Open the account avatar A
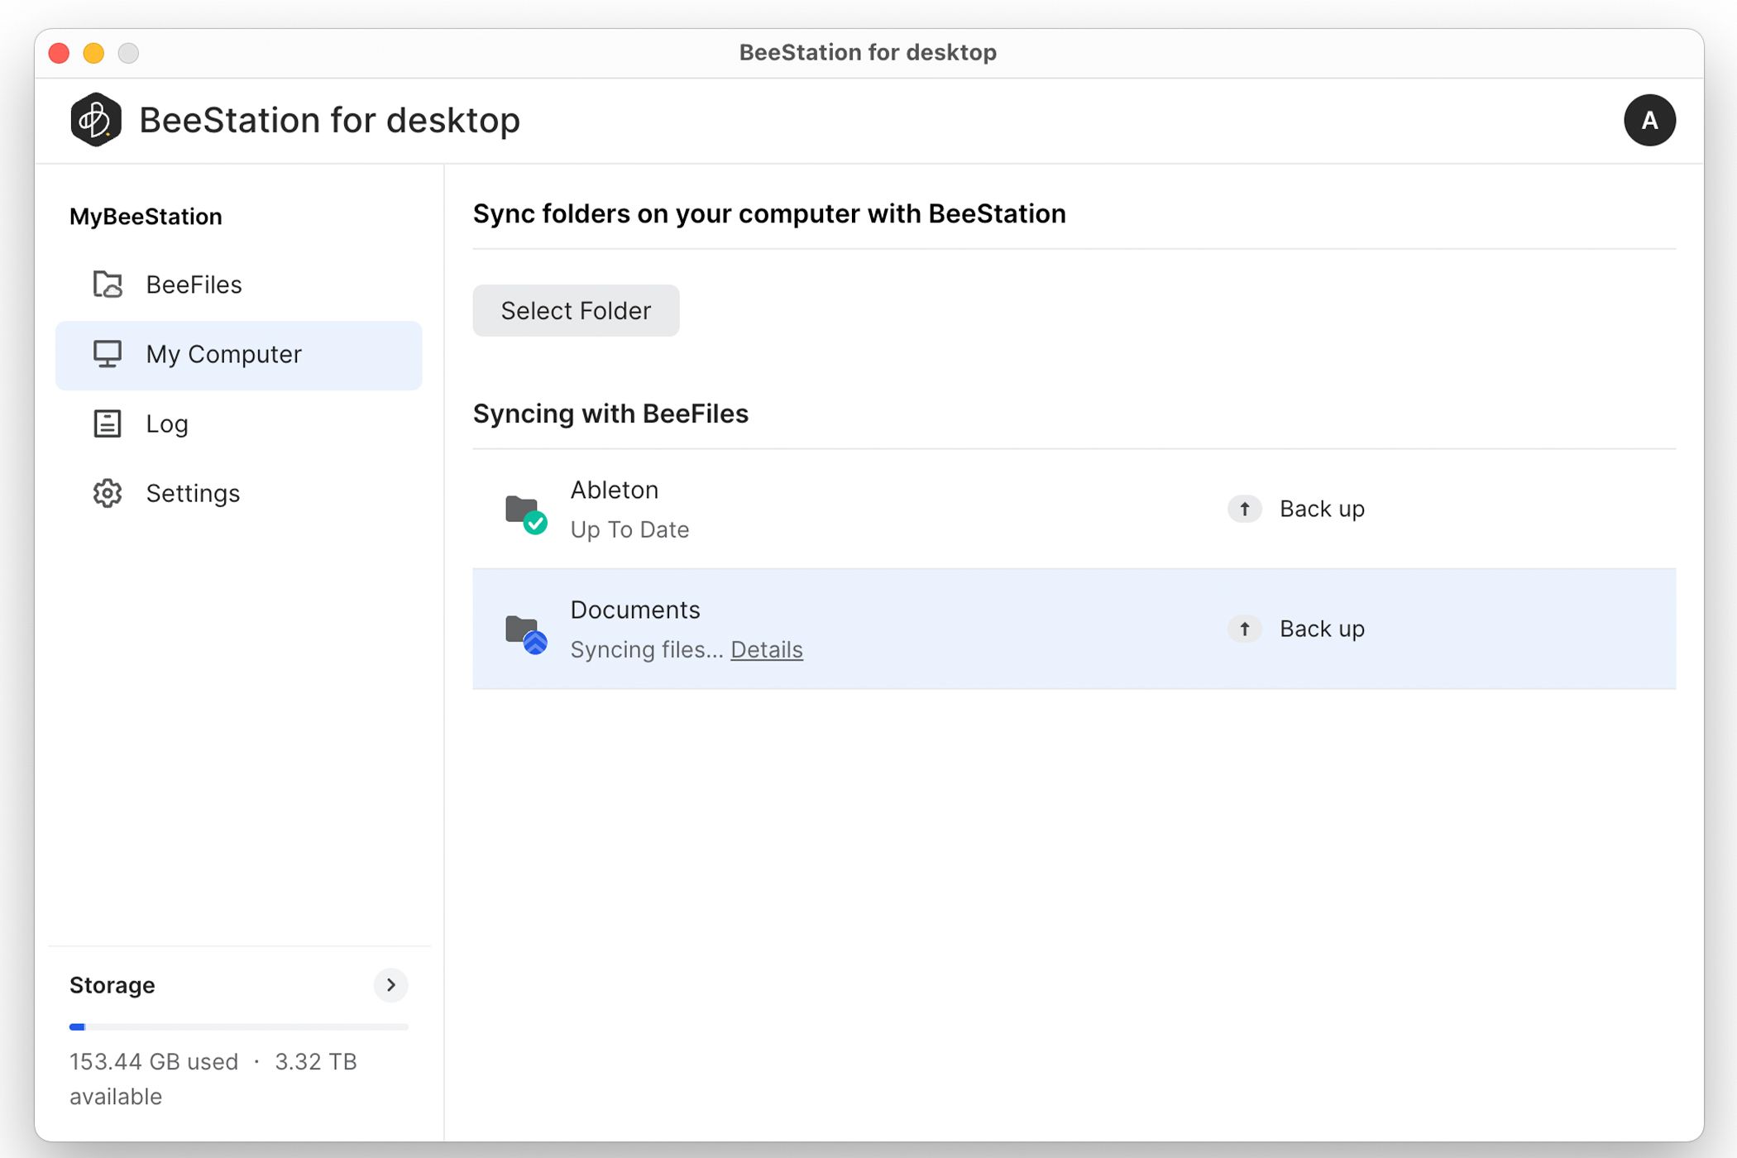1737x1158 pixels. 1649,121
